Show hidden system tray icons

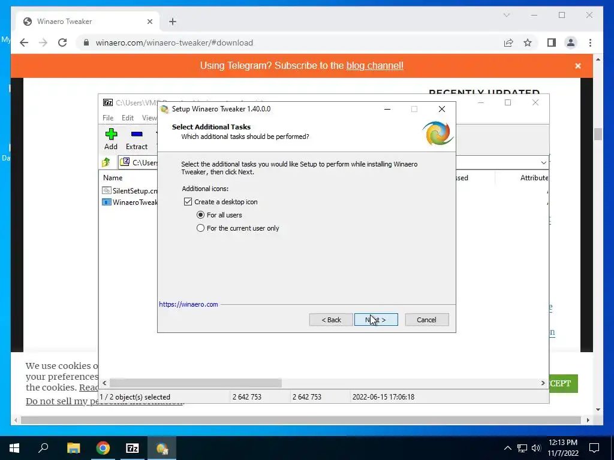click(507, 448)
